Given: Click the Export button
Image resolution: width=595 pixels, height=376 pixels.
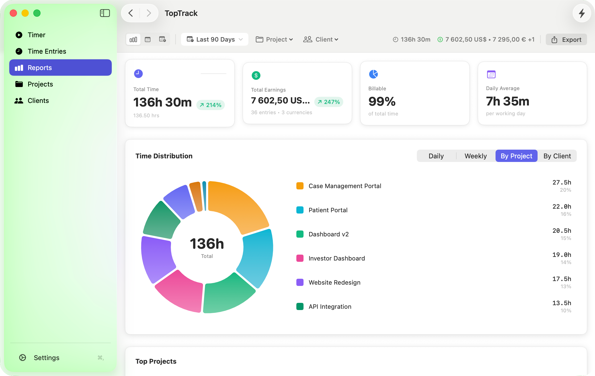Looking at the screenshot, I should coord(566,39).
